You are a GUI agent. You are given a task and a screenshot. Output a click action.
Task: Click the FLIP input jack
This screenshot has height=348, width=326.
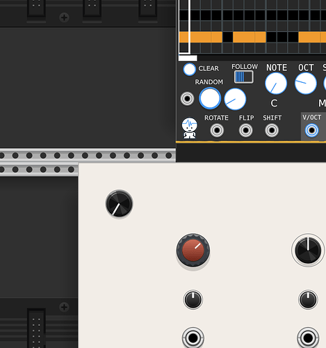tap(245, 130)
